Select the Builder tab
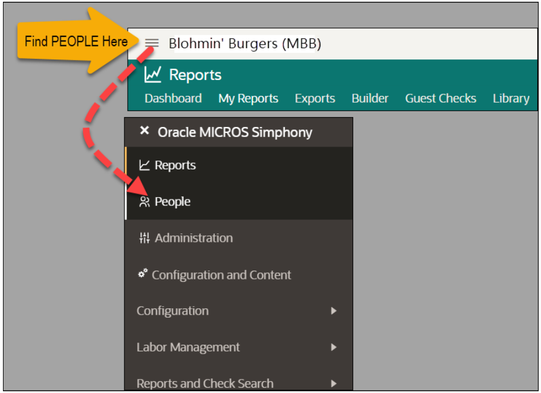541x393 pixels. pyautogui.click(x=370, y=99)
